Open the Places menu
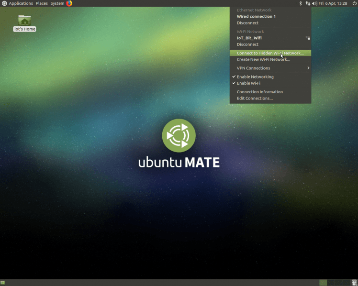The width and height of the screenshot is (358, 286). (42, 3)
